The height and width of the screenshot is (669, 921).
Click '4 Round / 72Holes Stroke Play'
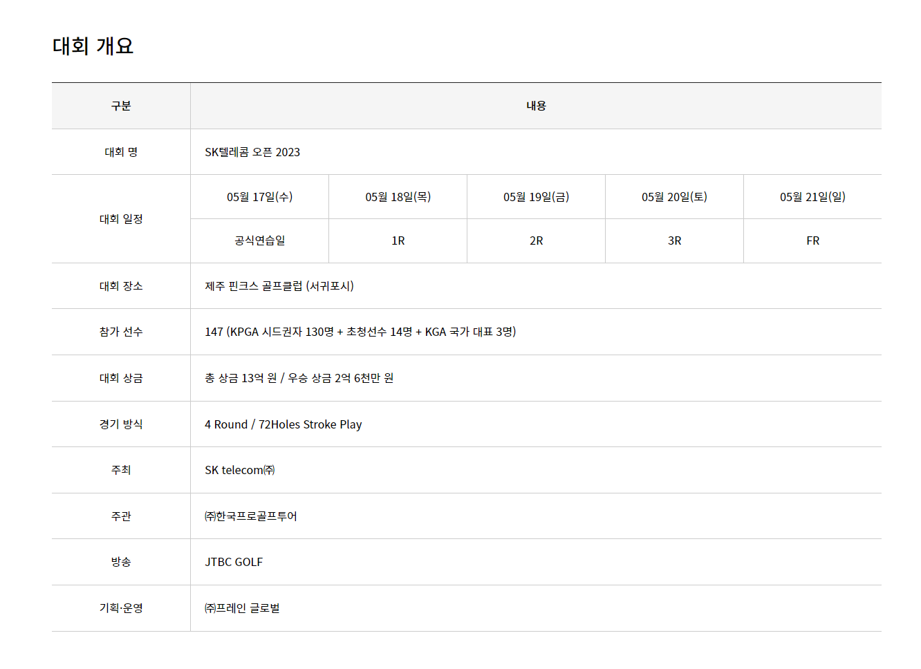pos(283,424)
